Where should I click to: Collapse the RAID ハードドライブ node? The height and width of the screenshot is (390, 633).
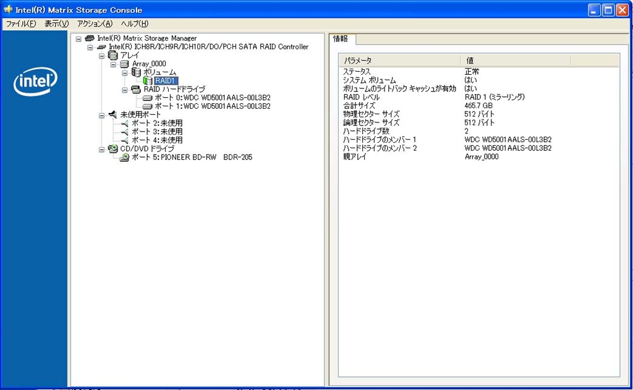pyautogui.click(x=125, y=90)
